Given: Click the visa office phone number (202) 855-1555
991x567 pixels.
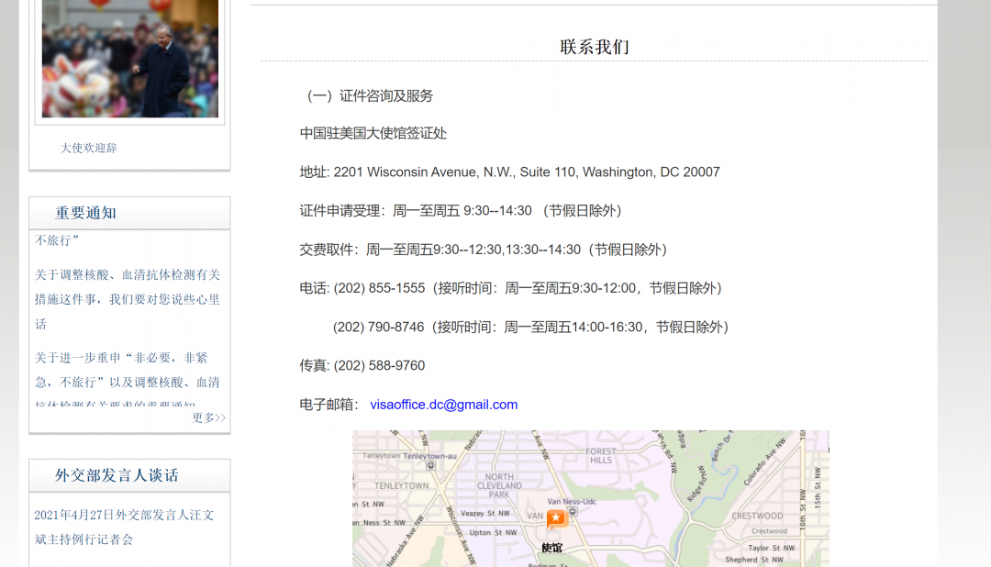Looking at the screenshot, I should [x=379, y=286].
